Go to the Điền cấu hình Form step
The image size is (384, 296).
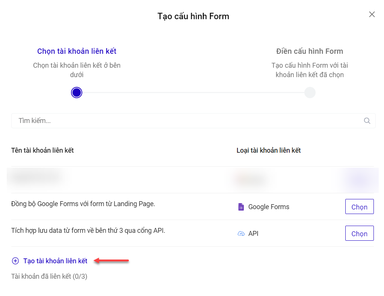310,52
